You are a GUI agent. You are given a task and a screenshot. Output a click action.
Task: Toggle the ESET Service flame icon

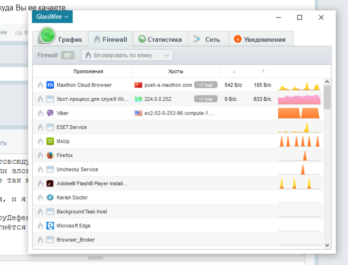click(x=40, y=127)
